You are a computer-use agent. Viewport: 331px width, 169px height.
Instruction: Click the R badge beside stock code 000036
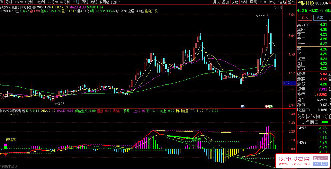330,3
